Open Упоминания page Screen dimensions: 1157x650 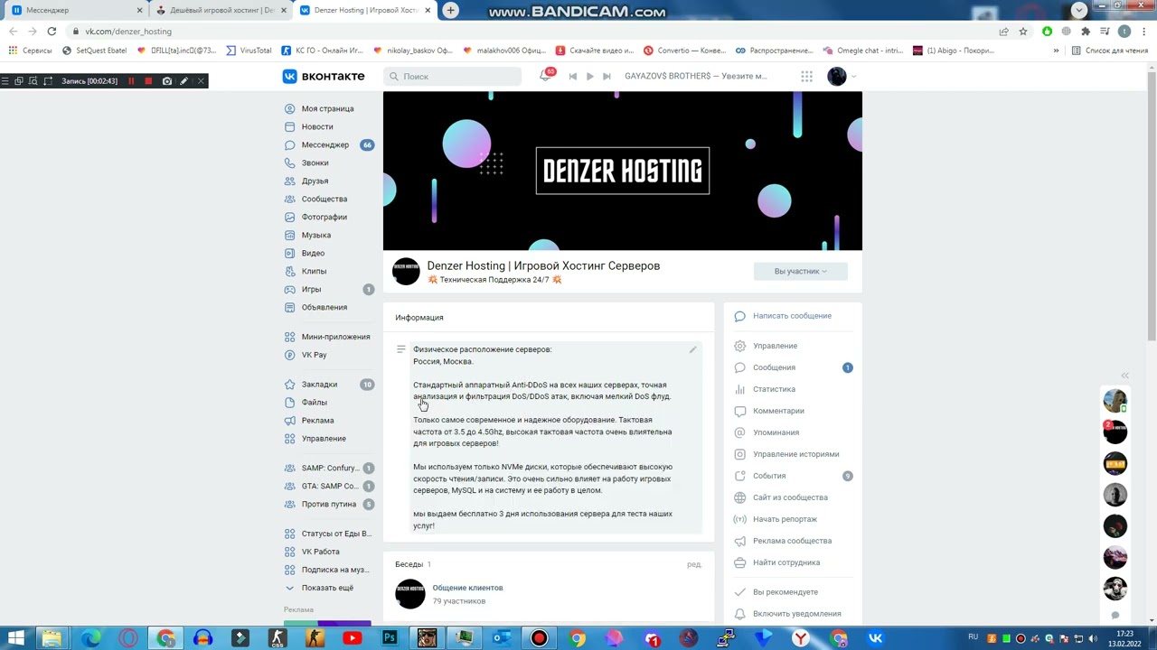click(x=776, y=432)
